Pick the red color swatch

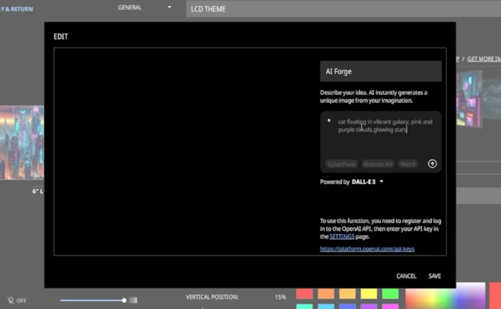click(304, 294)
